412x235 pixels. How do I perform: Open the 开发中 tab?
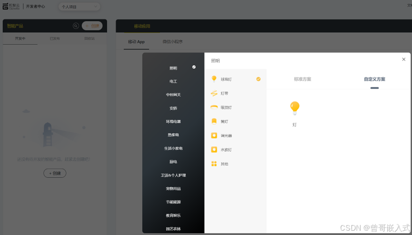(20, 39)
